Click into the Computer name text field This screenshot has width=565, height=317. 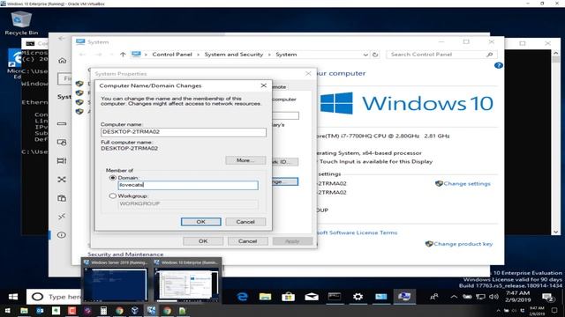[x=184, y=132]
